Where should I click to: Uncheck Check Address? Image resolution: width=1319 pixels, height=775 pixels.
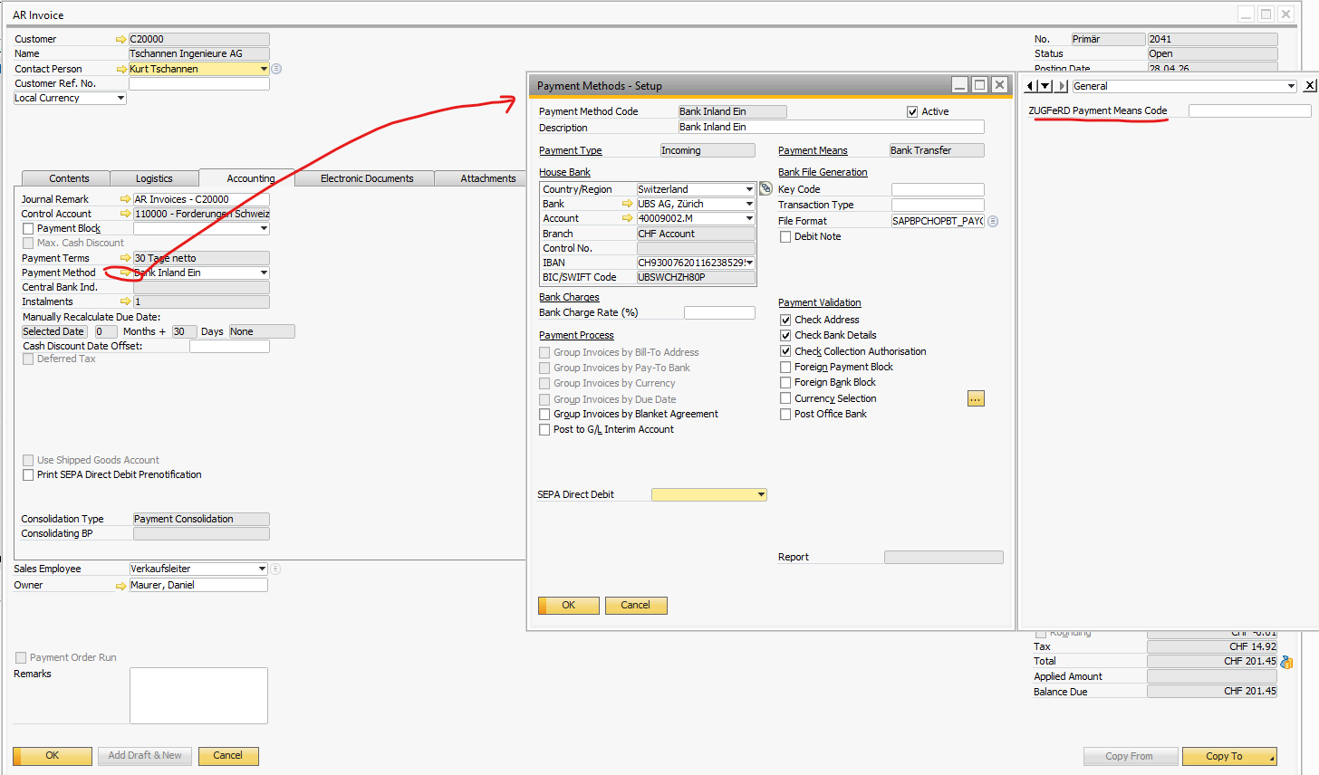[785, 320]
